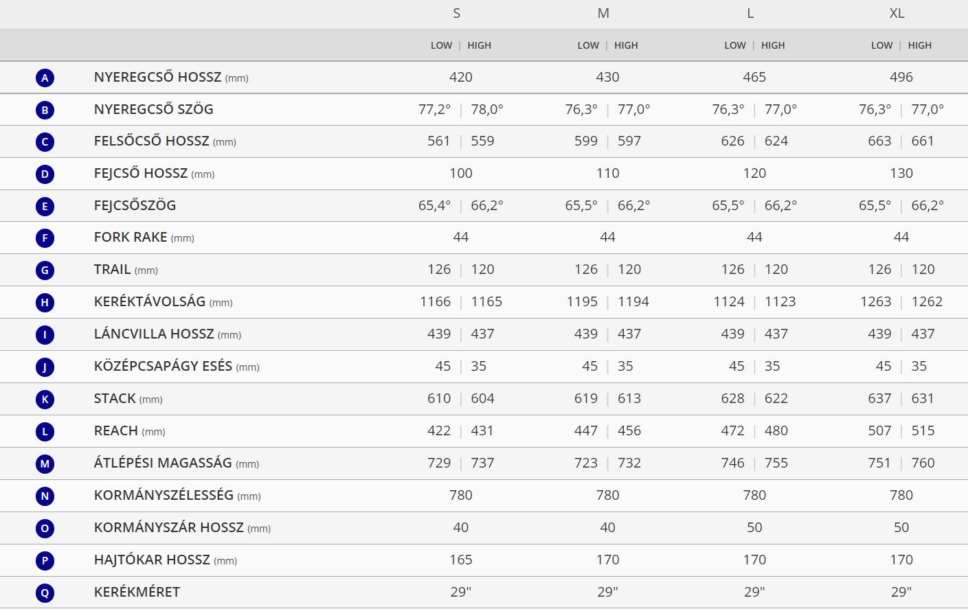The width and height of the screenshot is (968, 609).
Task: Click the HIGH label under size S
Action: 480,45
